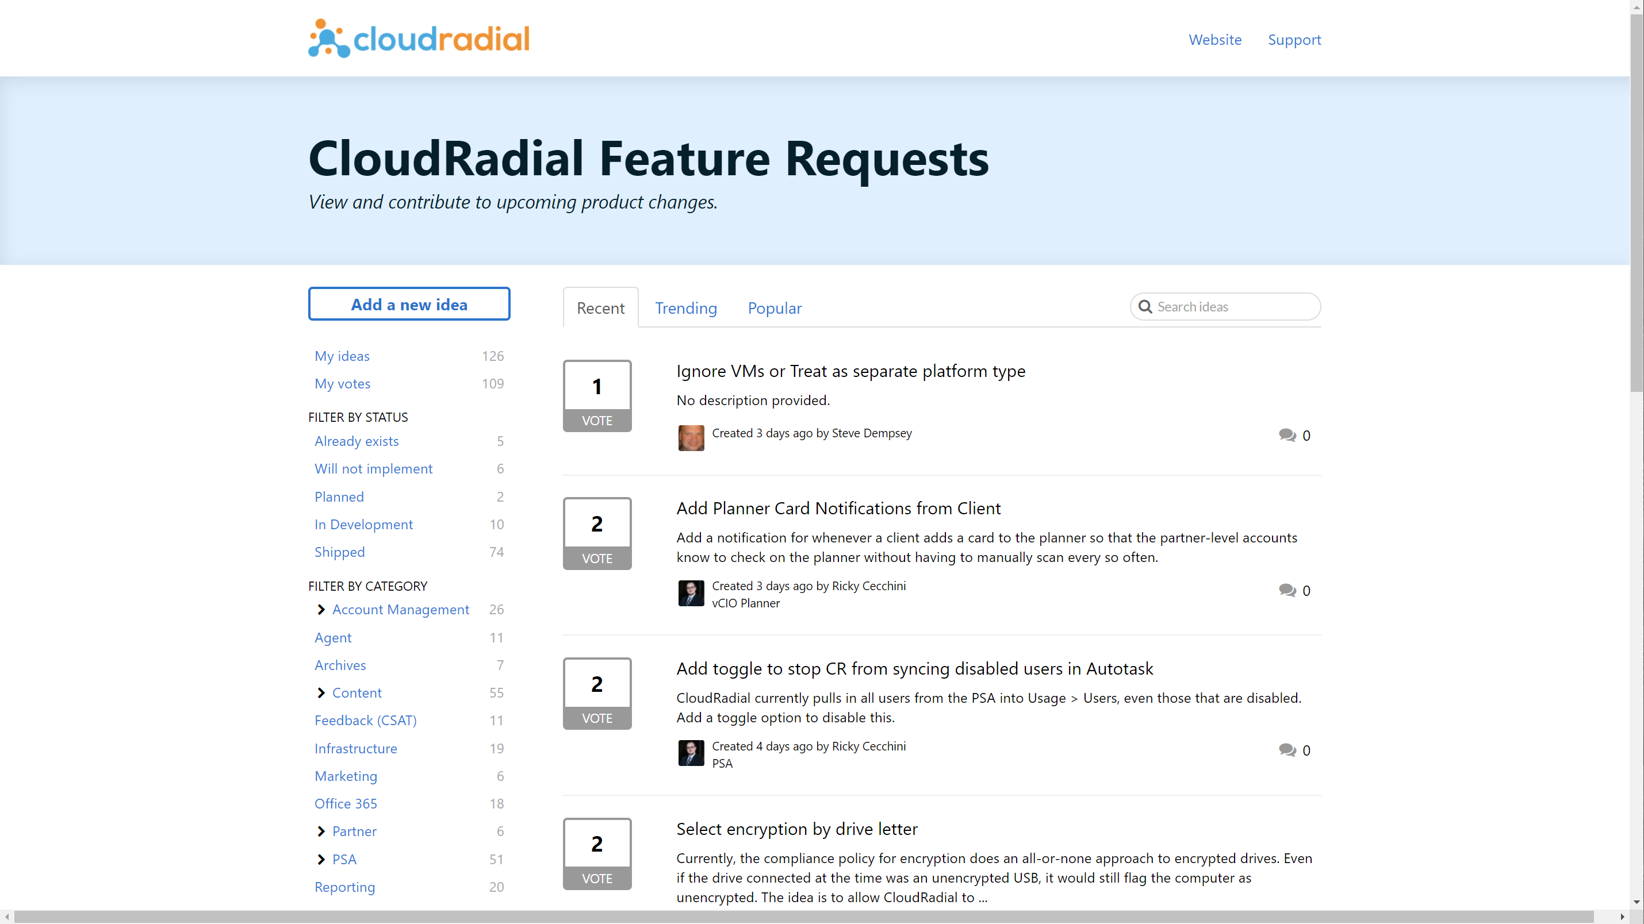Expand the Account Management category chevron
The image size is (1644, 924).
point(321,610)
